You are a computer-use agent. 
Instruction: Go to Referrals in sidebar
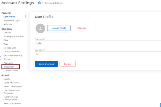pos(8,24)
